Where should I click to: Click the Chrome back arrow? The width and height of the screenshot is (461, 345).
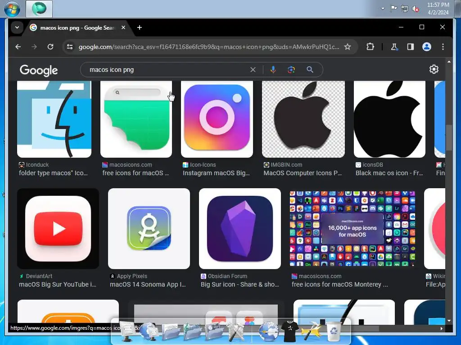pyautogui.click(x=18, y=47)
